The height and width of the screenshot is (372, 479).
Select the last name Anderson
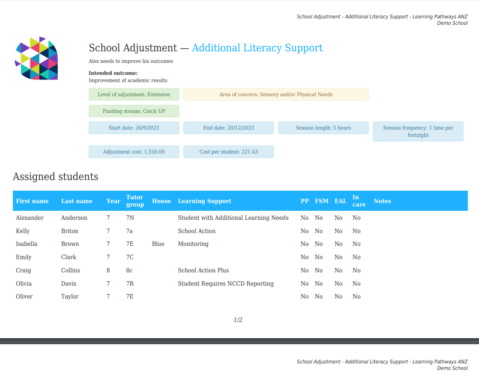(x=74, y=218)
